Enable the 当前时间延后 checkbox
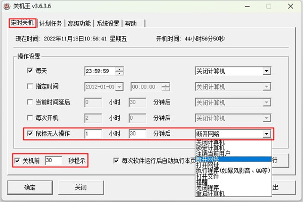Image resolution: width=303 pixels, height=202 pixels. (30, 102)
